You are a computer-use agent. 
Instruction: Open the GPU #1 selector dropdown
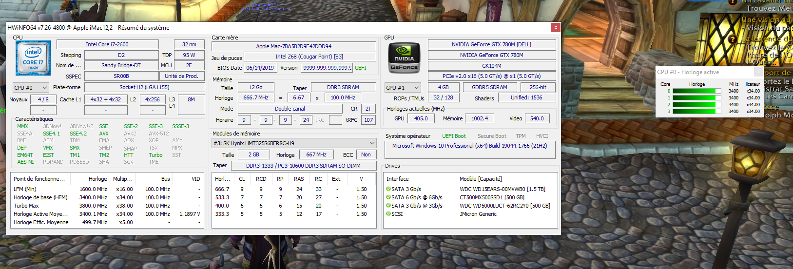pos(403,88)
